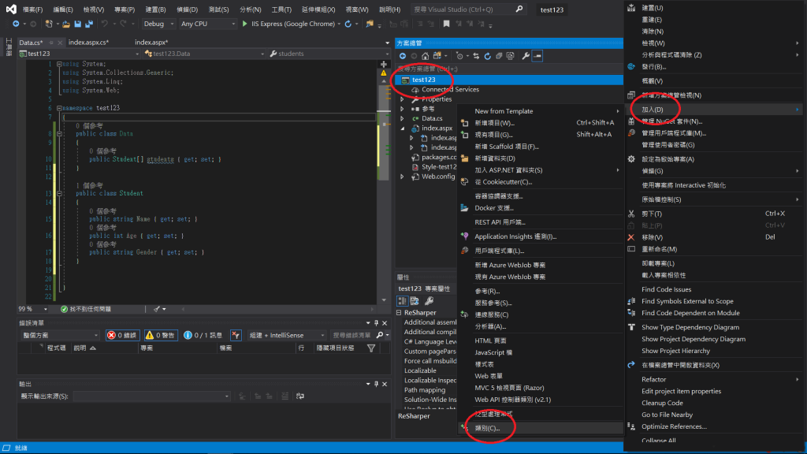Click the Preview Selected Items icon in Solution Explorer
The image size is (807, 454).
point(537,56)
